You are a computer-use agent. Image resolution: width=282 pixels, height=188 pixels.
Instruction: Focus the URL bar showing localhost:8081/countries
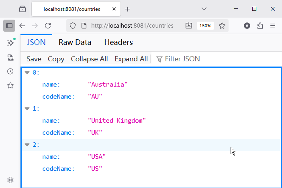132,26
